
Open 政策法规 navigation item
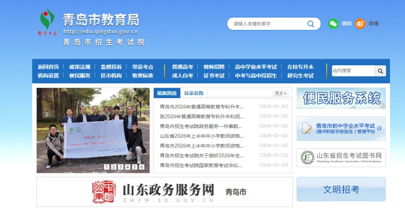click(80, 67)
